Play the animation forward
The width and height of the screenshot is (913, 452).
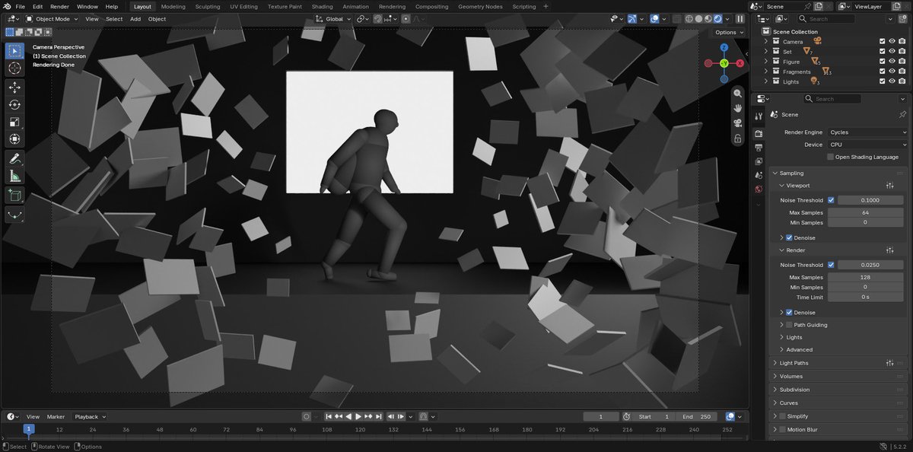358,416
